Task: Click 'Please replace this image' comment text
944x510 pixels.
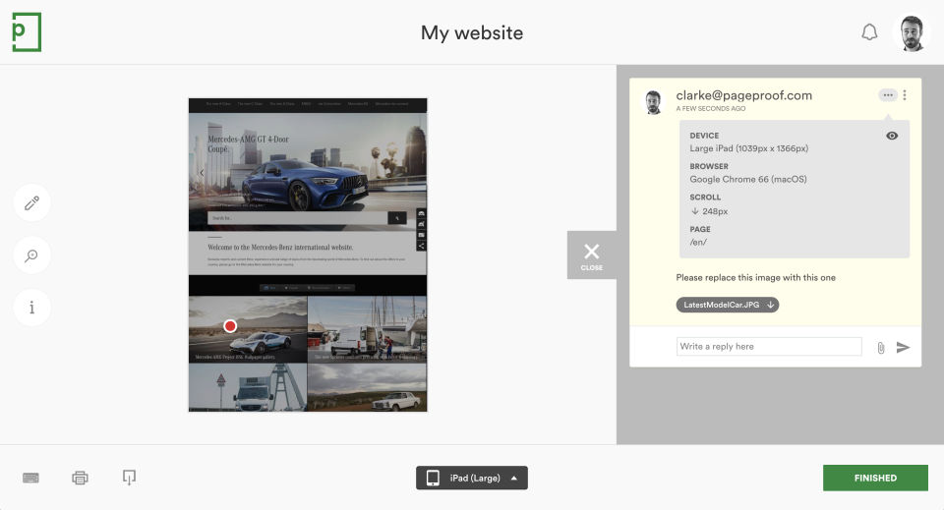Action: 755,277
